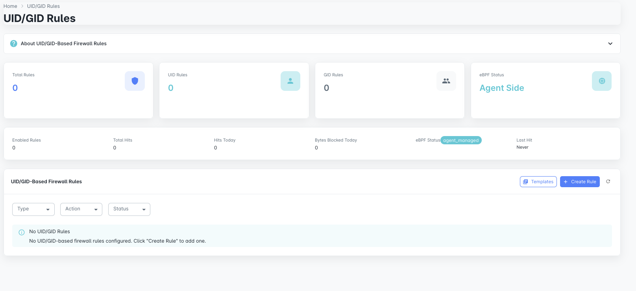Expand the About section chevron
Screen dimensions: 636x291
coord(610,44)
